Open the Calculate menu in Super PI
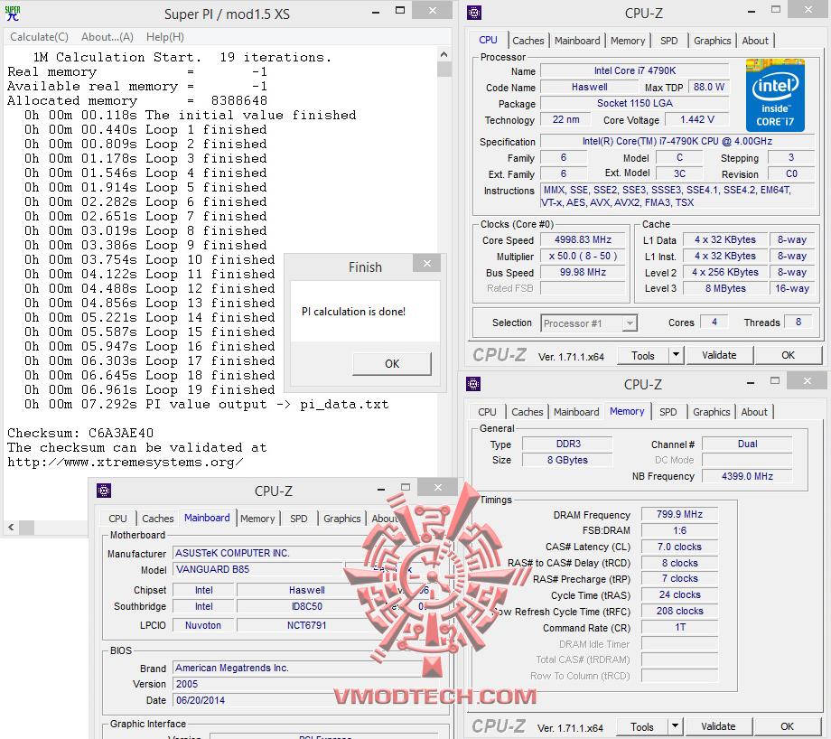Image resolution: width=831 pixels, height=739 pixels. pos(39,36)
